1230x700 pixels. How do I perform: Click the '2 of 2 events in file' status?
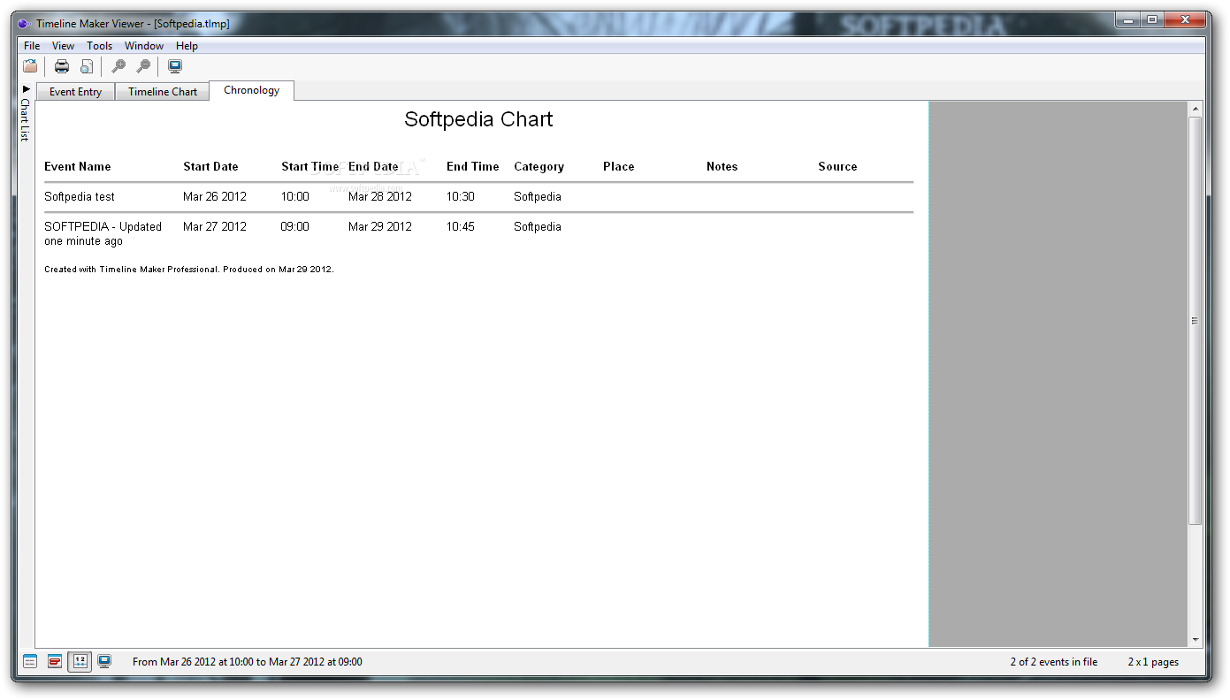(x=1054, y=662)
